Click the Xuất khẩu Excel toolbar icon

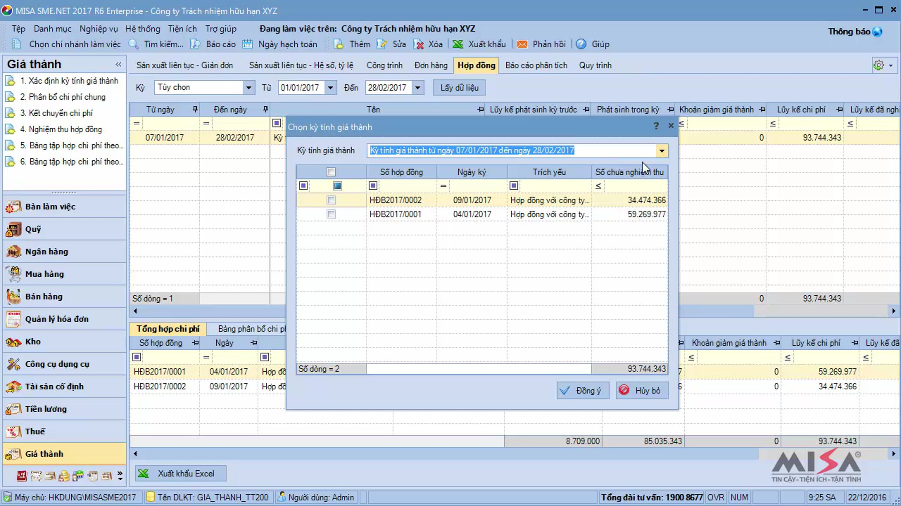coord(458,44)
